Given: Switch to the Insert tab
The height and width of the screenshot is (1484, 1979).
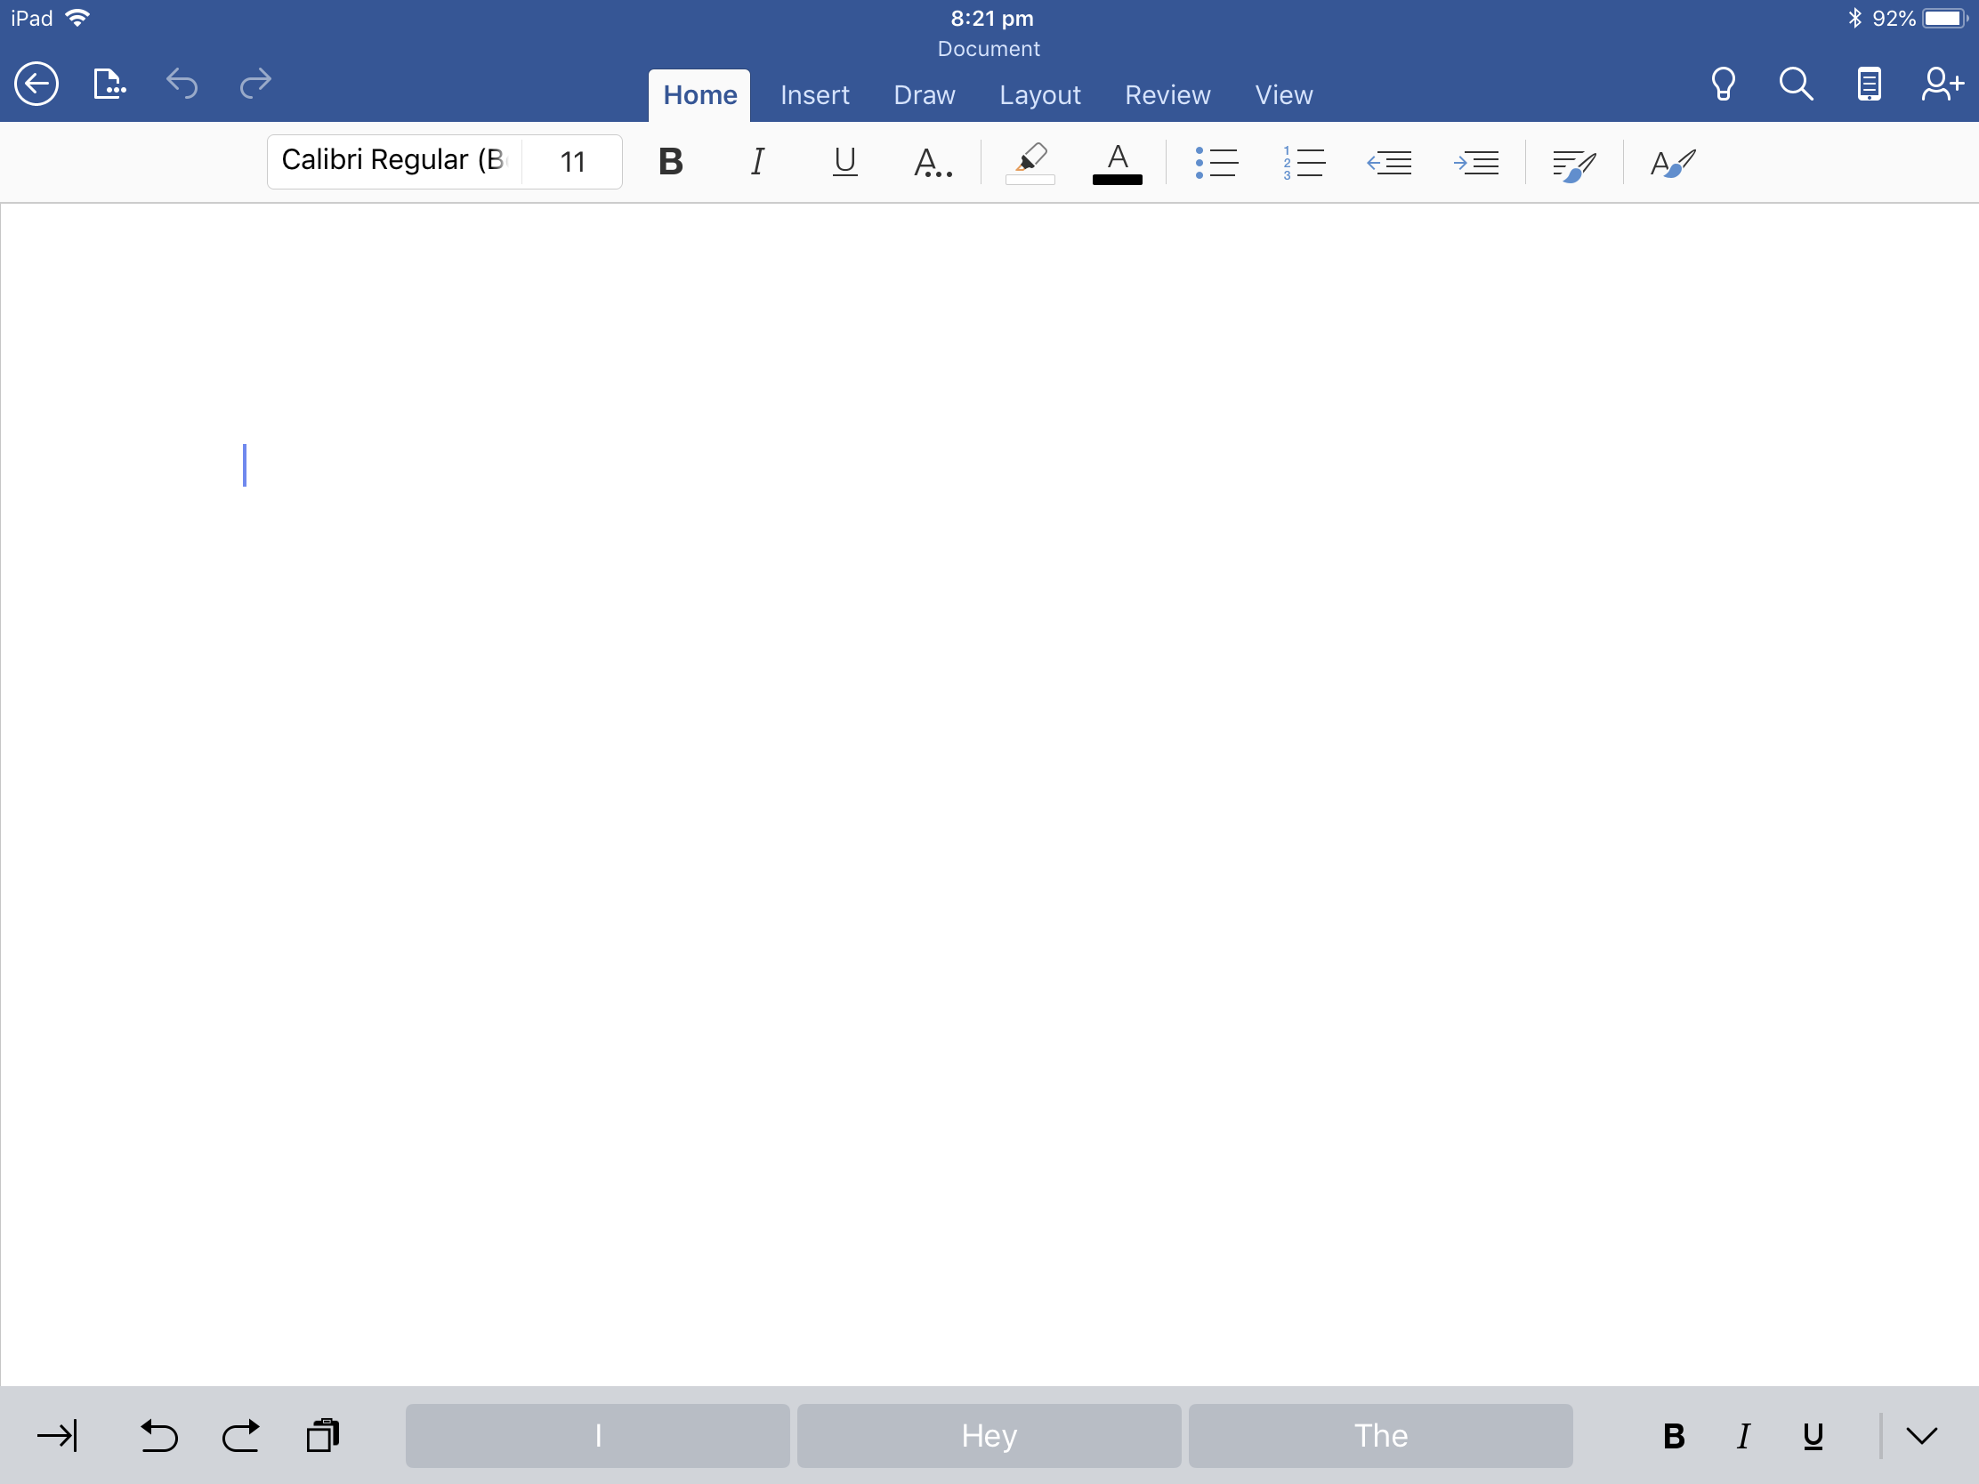Looking at the screenshot, I should point(814,95).
